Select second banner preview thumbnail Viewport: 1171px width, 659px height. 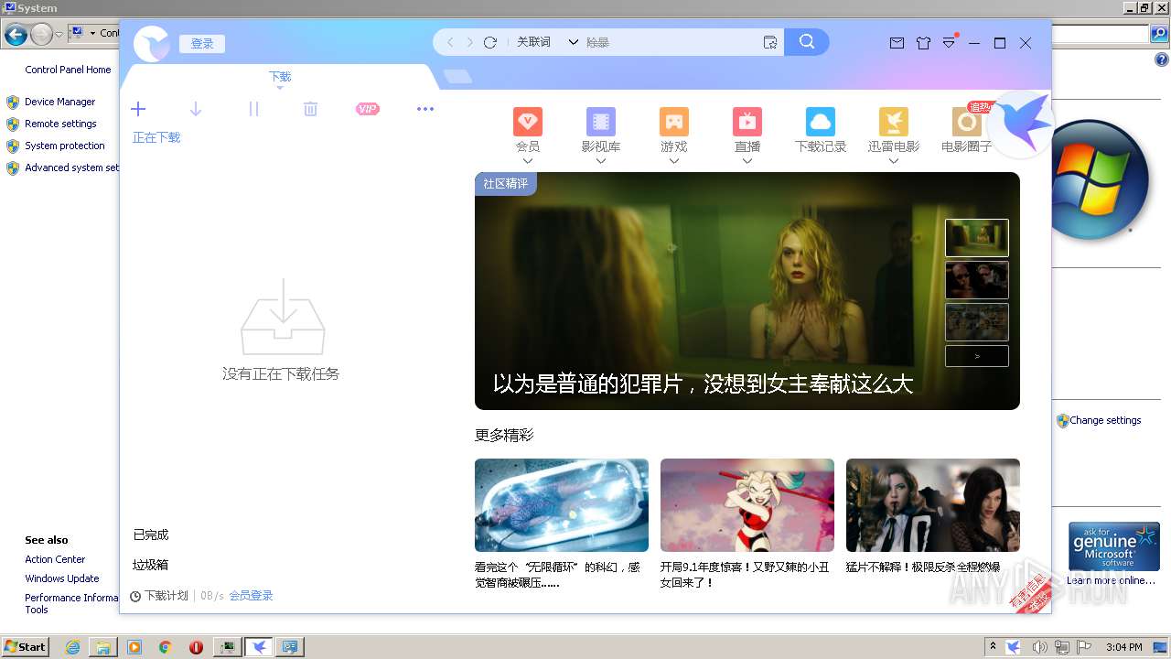(977, 280)
